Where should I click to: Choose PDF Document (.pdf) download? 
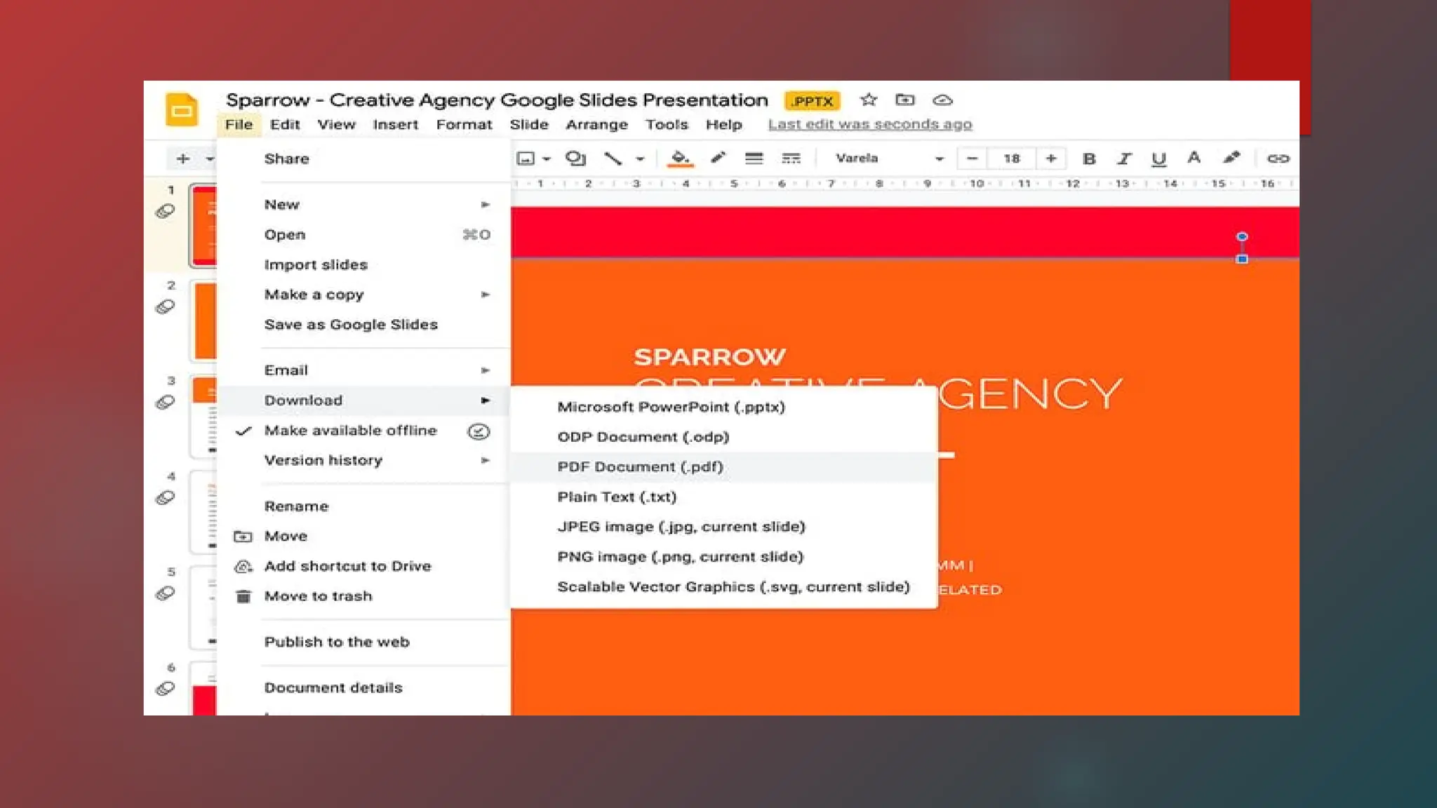640,467
